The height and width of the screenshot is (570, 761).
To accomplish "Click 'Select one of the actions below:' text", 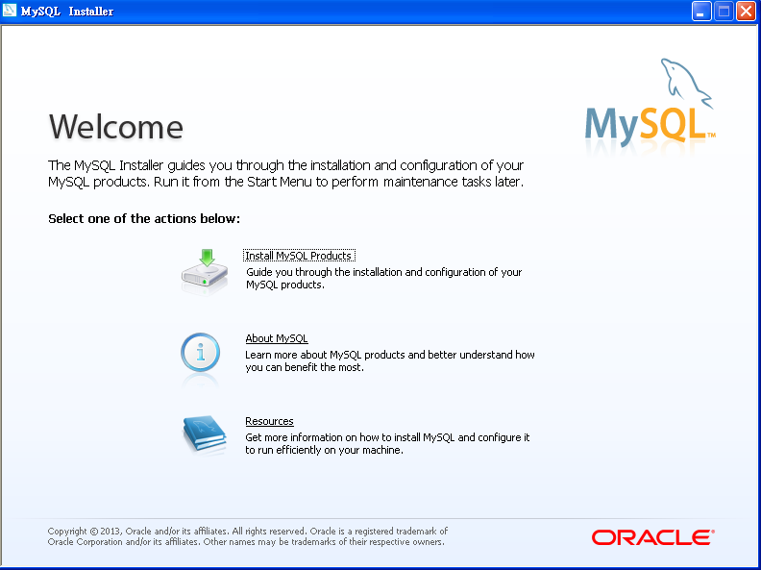I will click(144, 218).
